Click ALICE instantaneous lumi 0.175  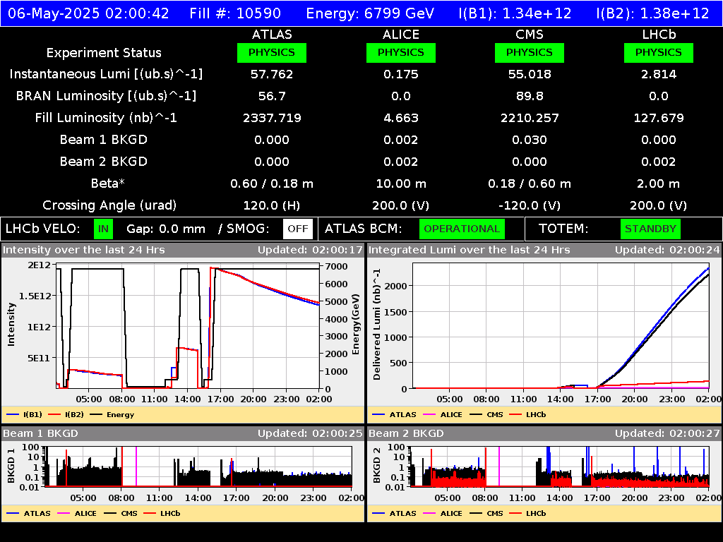point(401,74)
